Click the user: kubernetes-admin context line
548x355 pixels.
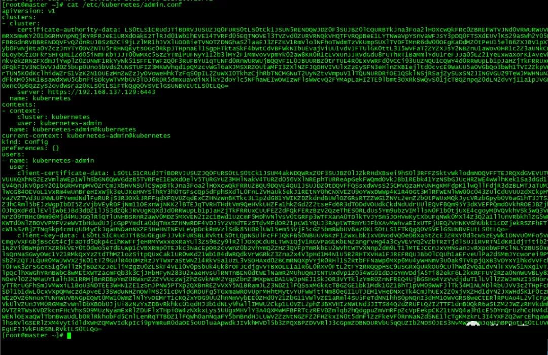click(x=59, y=123)
